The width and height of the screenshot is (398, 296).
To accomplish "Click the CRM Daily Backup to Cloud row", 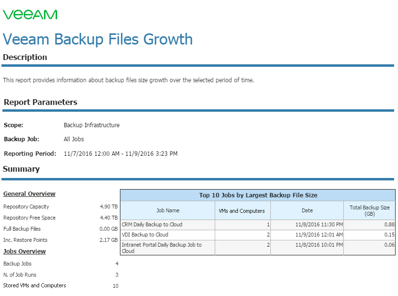I will (258, 225).
